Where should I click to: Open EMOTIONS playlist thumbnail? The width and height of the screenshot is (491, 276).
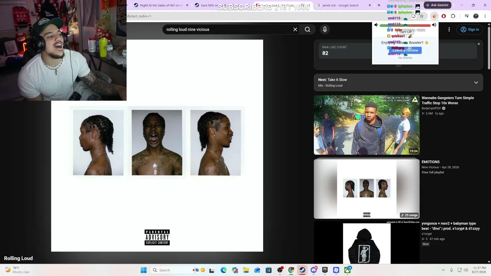[x=367, y=189]
